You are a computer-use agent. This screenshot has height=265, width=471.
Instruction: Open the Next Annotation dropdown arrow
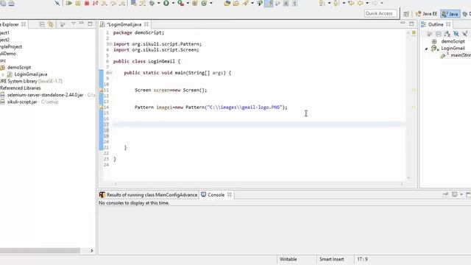(329, 3)
